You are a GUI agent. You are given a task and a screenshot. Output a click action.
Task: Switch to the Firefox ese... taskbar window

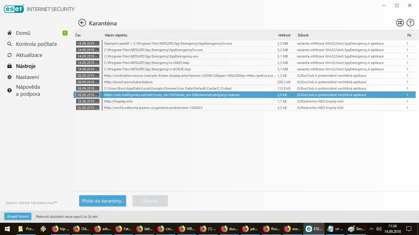pos(293,229)
